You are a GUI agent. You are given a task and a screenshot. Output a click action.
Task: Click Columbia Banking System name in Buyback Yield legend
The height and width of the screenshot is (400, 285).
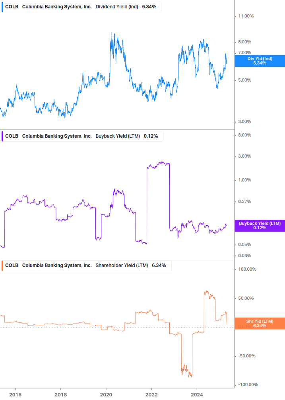(x=57, y=136)
